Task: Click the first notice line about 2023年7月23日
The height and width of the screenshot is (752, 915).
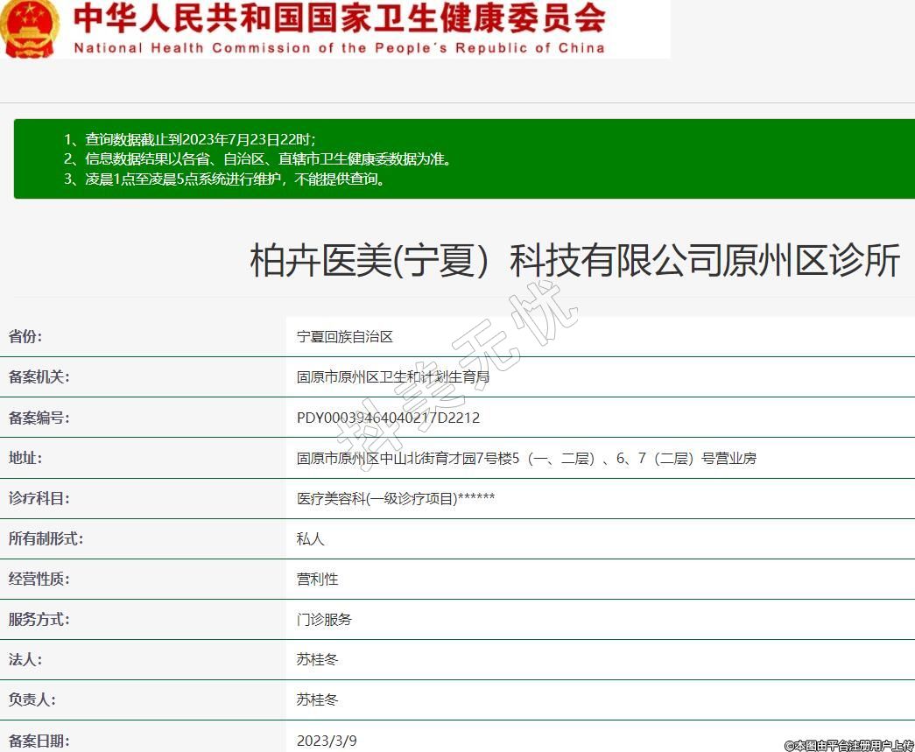Action: pos(190,139)
